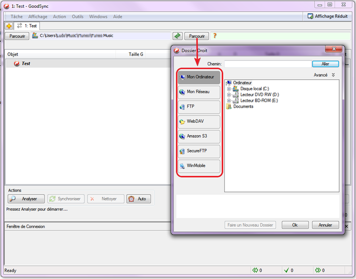The height and width of the screenshot is (279, 356).
Task: Select the Documents folder
Action: point(243,106)
